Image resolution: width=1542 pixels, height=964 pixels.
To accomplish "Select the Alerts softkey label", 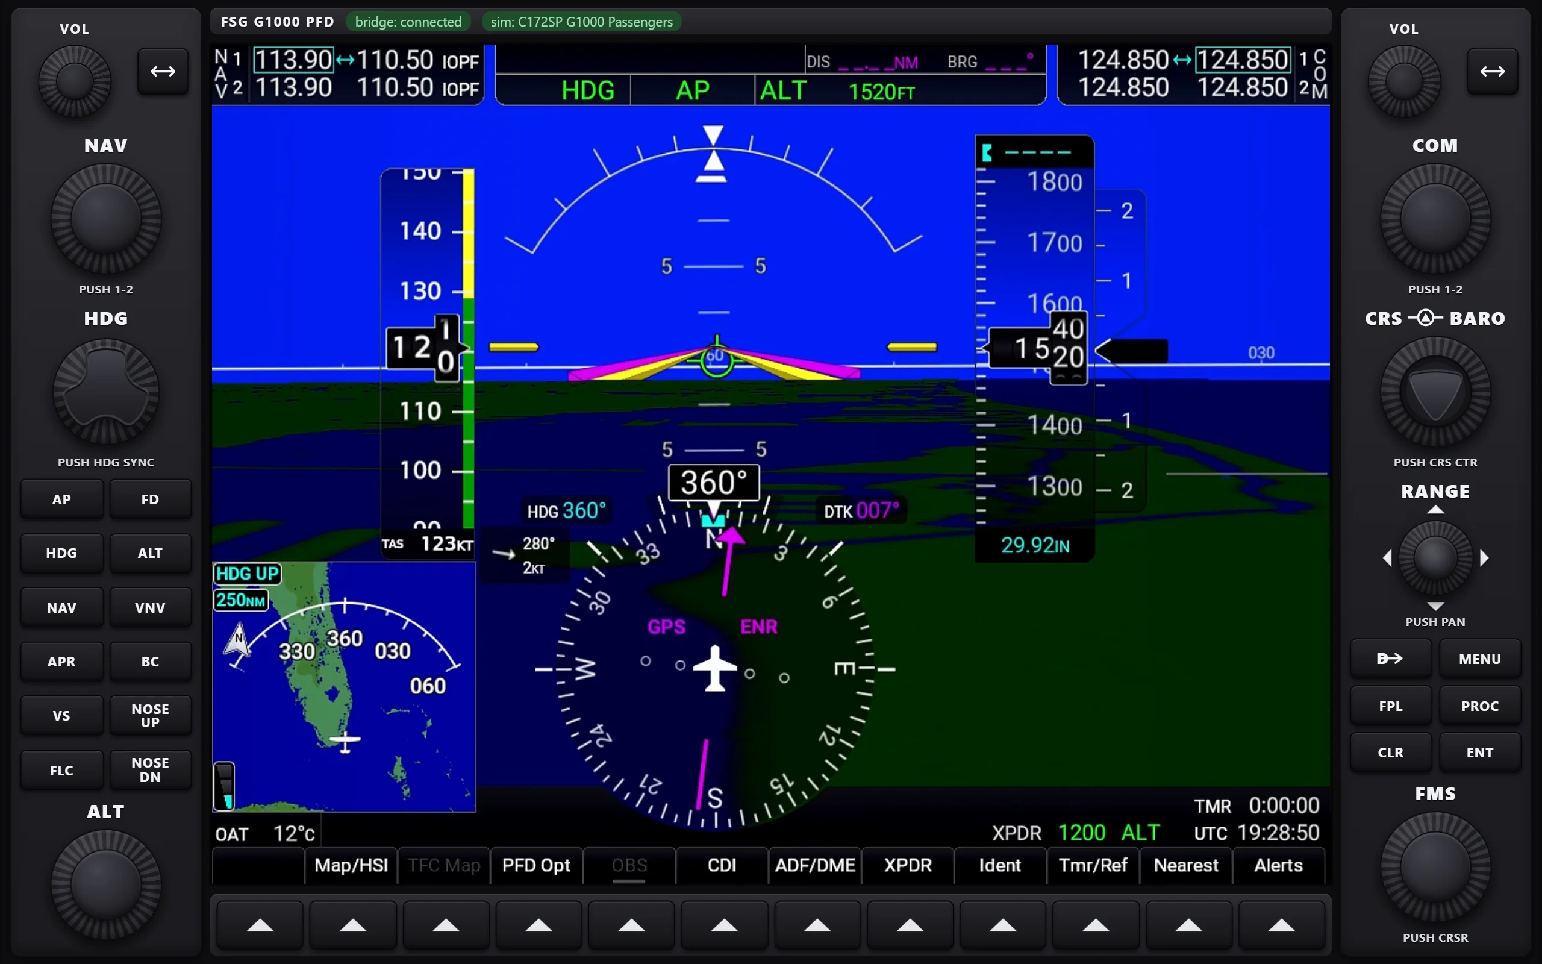I will pyautogui.click(x=1279, y=865).
